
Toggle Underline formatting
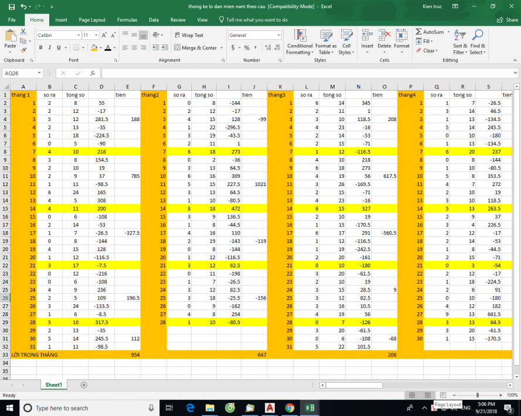[x=59, y=48]
